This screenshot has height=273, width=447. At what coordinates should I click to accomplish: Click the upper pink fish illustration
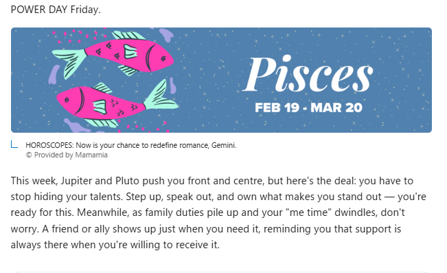pyautogui.click(x=113, y=54)
